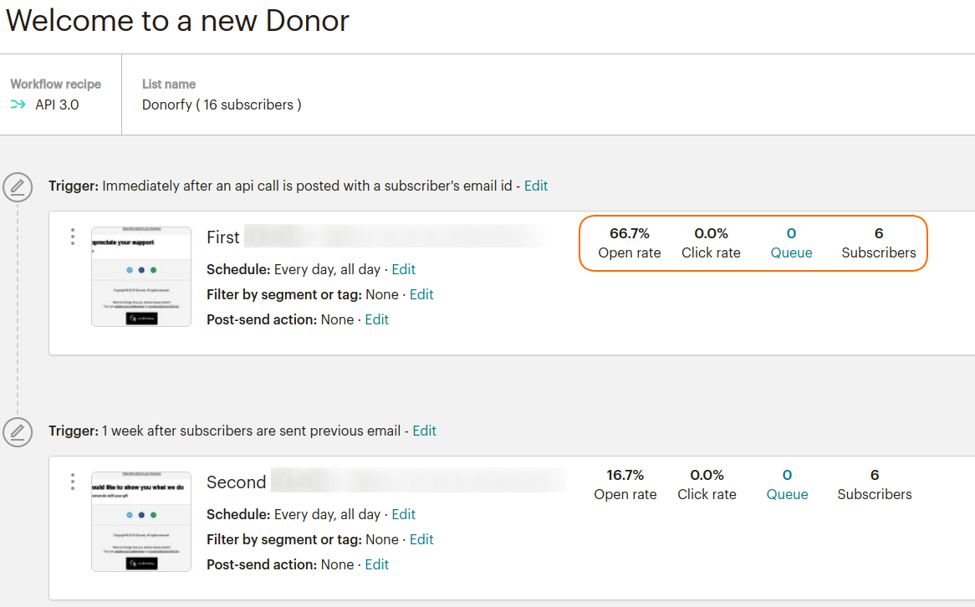Click the pencil icon beside the first trigger
This screenshot has height=607, width=975.
18,187
